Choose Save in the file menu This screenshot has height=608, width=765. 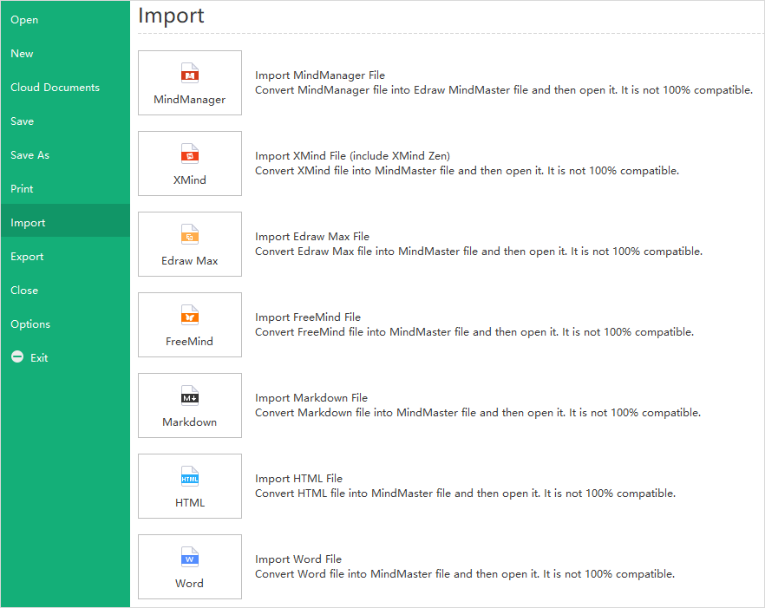(x=23, y=121)
